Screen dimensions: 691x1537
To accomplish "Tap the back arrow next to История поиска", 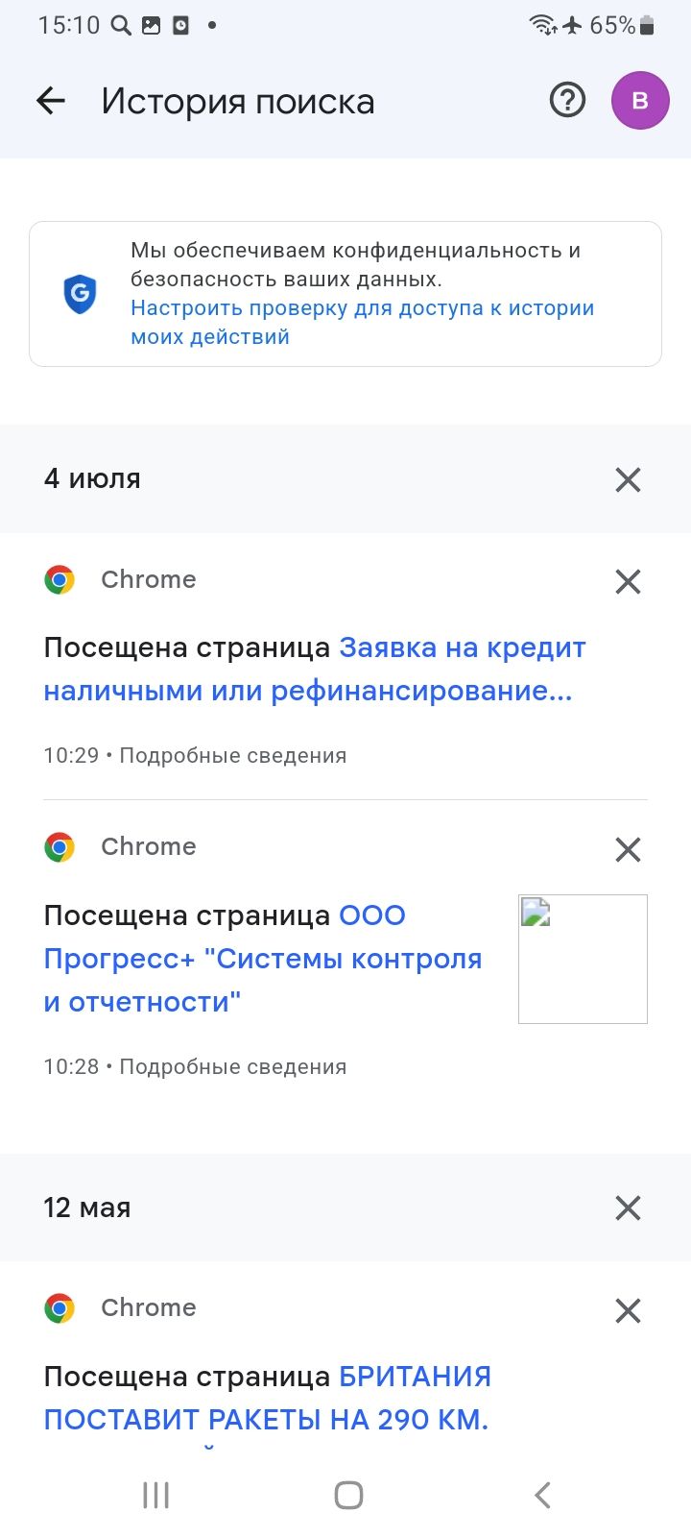I will (x=51, y=101).
